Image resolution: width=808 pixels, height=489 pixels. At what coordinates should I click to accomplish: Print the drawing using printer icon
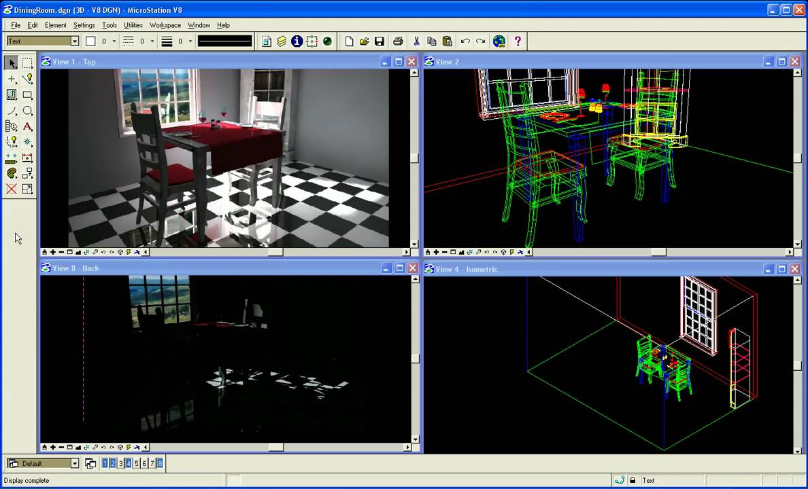(x=398, y=41)
